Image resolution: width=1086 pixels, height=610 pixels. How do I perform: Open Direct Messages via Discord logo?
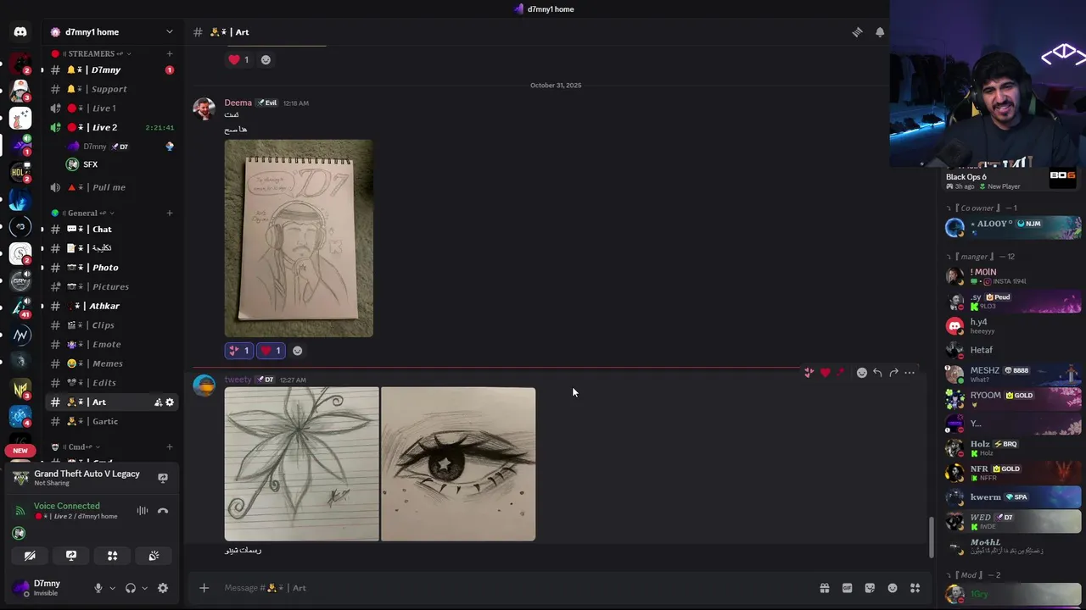point(20,32)
